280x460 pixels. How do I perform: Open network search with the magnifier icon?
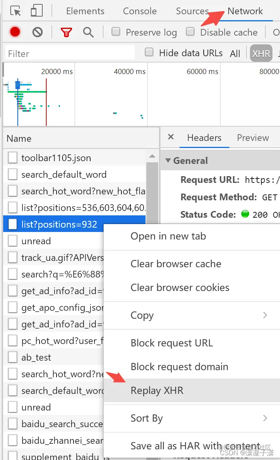click(88, 32)
